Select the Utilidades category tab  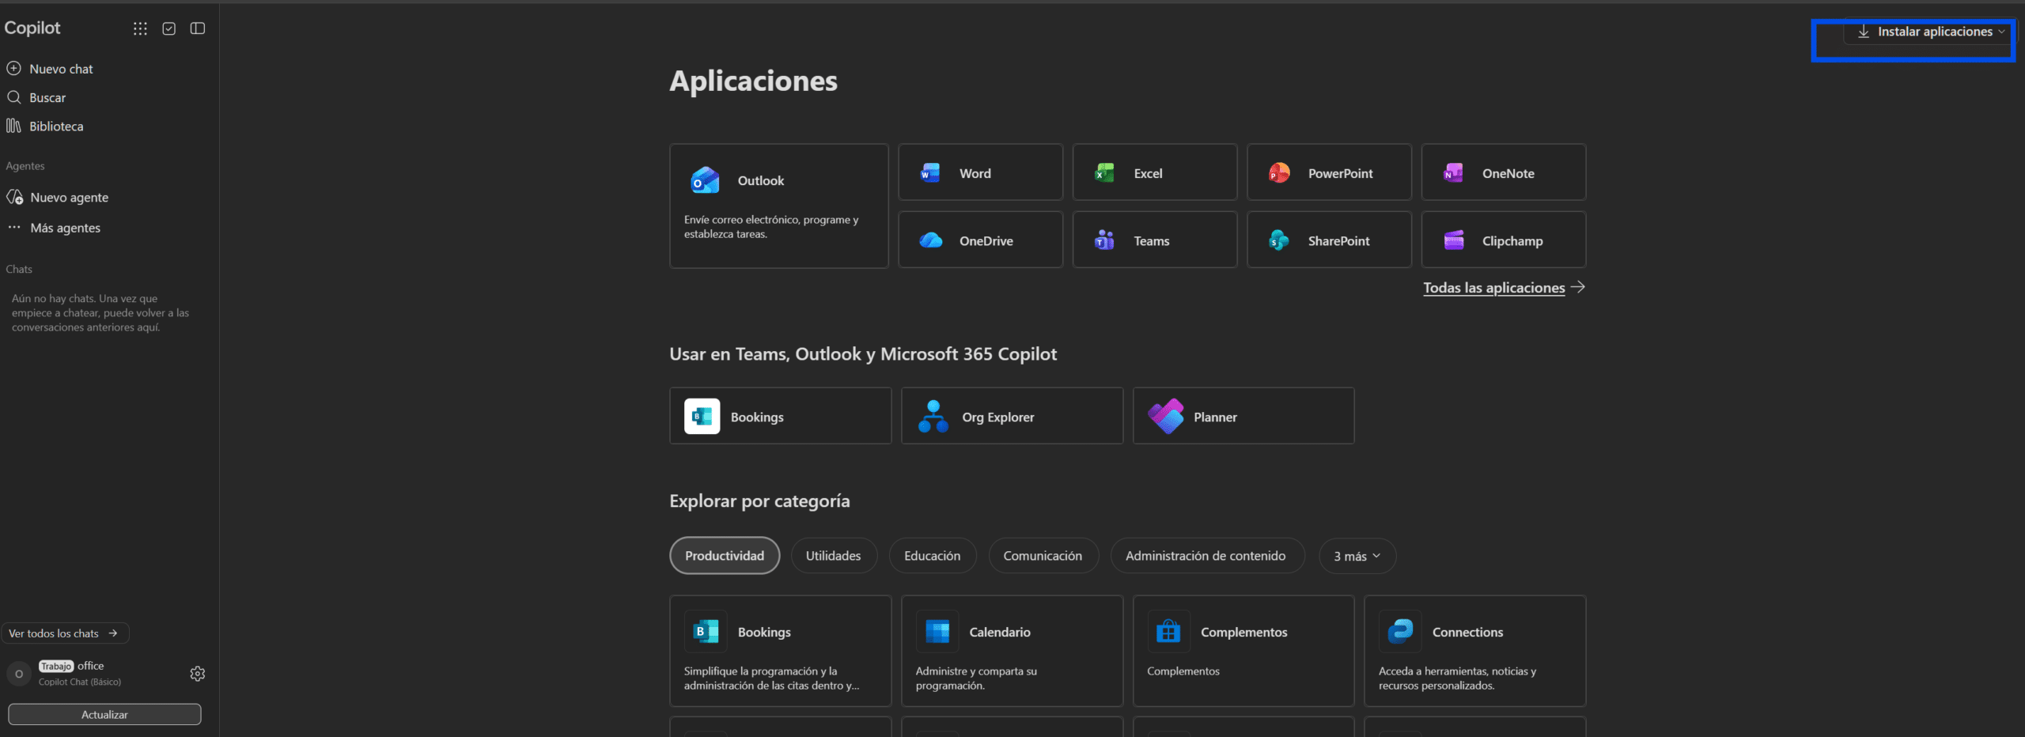pyautogui.click(x=834, y=556)
